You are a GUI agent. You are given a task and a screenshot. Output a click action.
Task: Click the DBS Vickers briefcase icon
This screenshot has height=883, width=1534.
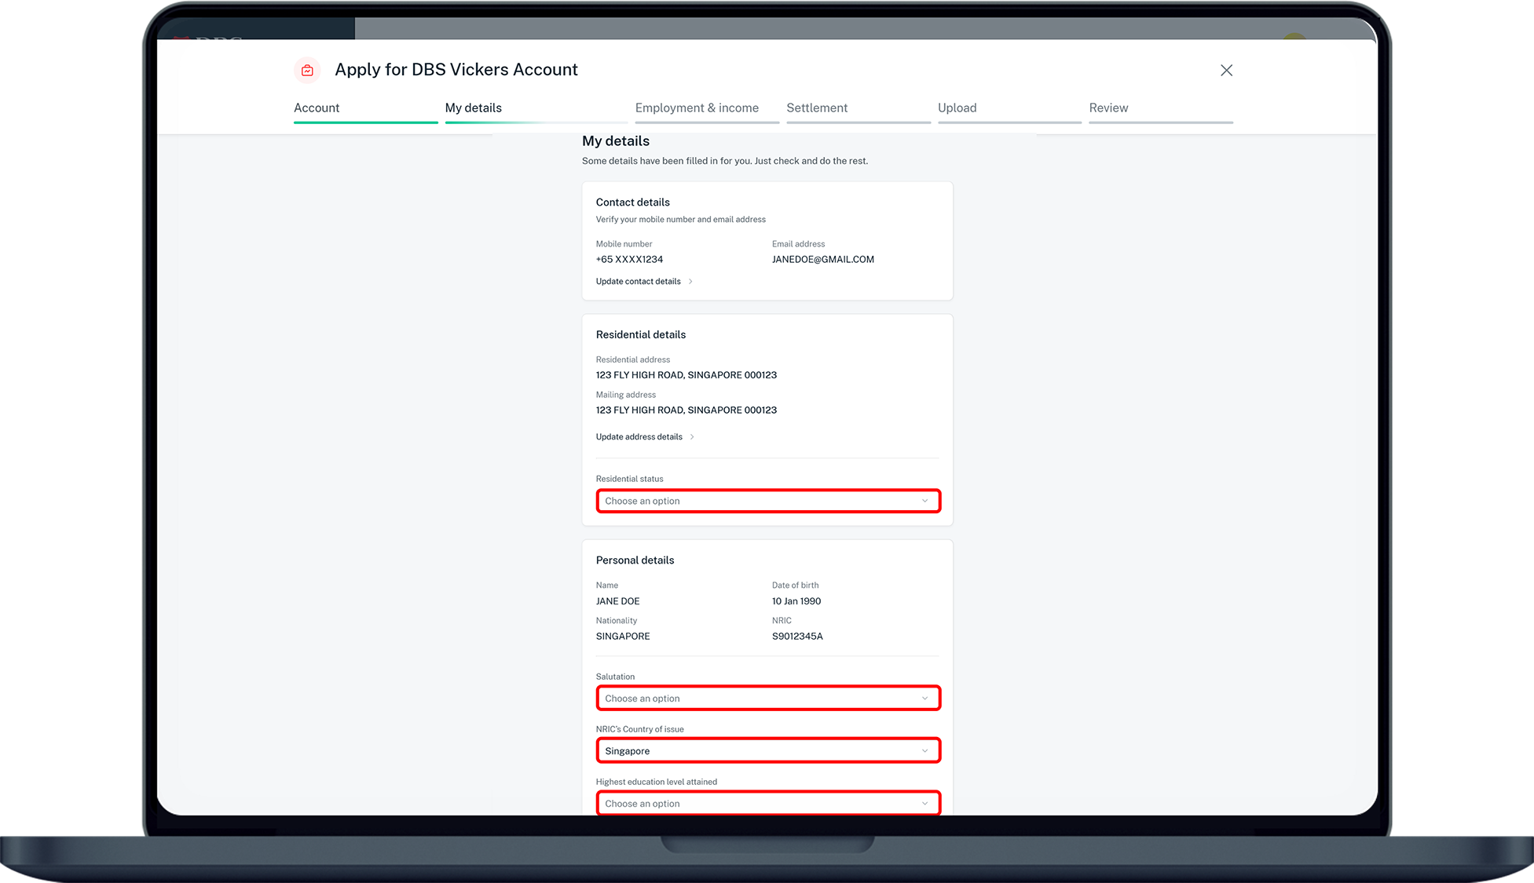pyautogui.click(x=307, y=71)
